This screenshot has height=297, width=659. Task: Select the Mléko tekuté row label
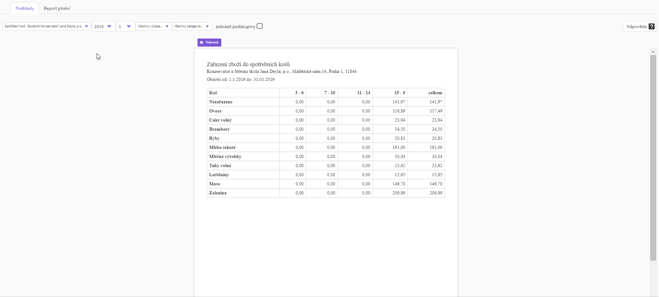click(222, 147)
